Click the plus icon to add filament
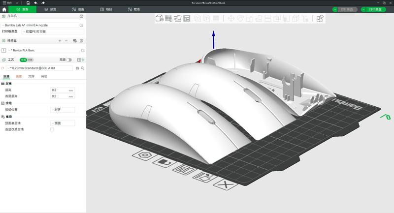This screenshot has height=213, width=394. pos(60,41)
